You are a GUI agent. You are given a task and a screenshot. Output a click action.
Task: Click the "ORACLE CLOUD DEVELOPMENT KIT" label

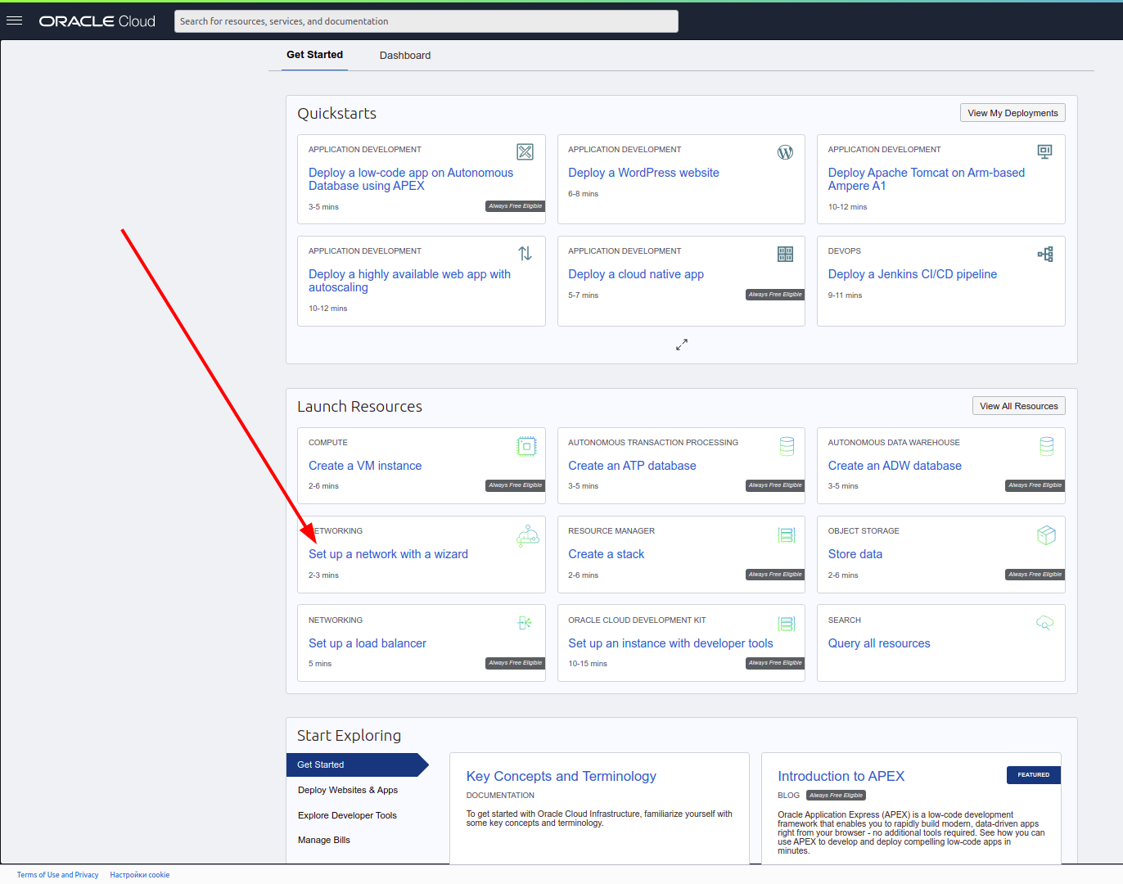(x=637, y=620)
